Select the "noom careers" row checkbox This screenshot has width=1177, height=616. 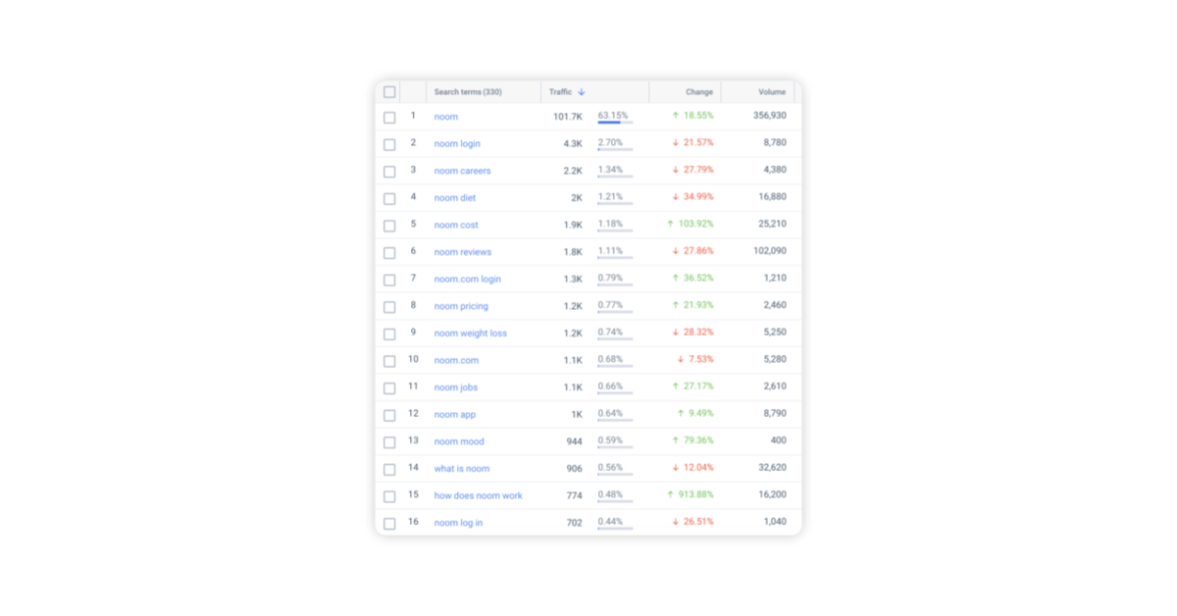pos(389,171)
